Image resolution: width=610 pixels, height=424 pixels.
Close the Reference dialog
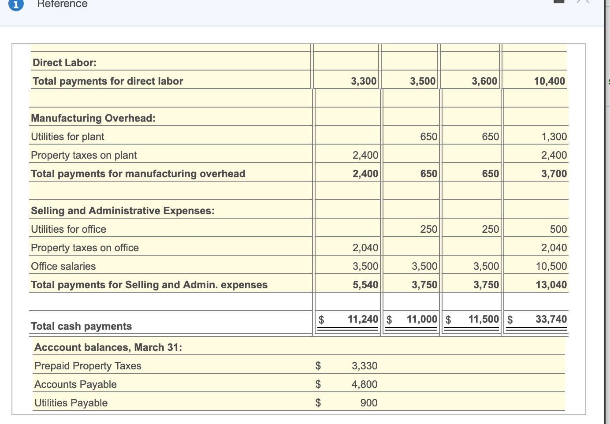coord(583,1)
